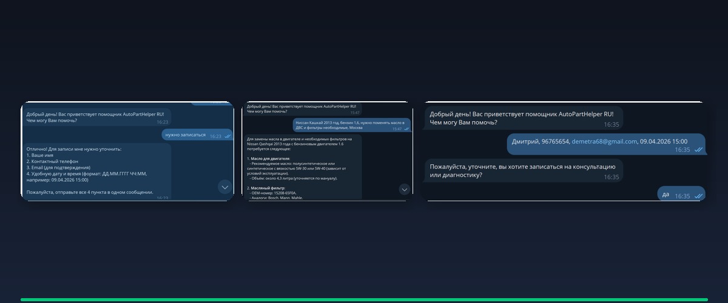Click scroll-down chevron in the left chat

click(x=225, y=188)
